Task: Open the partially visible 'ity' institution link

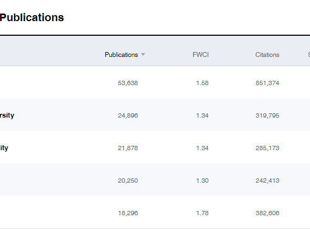Action: pyautogui.click(x=4, y=148)
